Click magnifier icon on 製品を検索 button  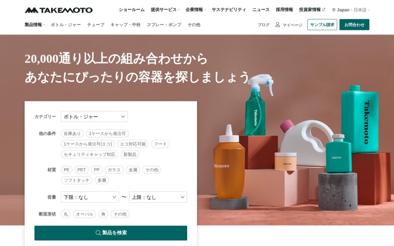[98, 233]
